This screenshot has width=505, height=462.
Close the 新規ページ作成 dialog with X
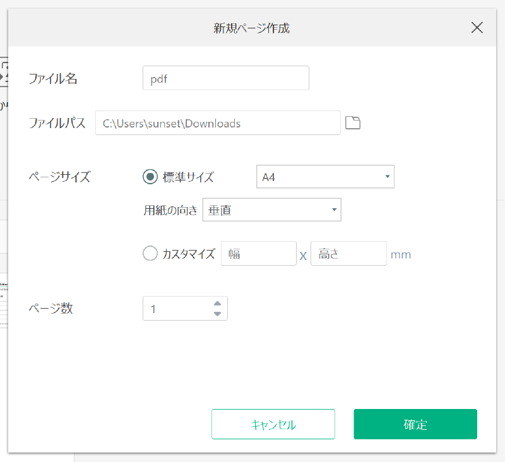pos(477,27)
